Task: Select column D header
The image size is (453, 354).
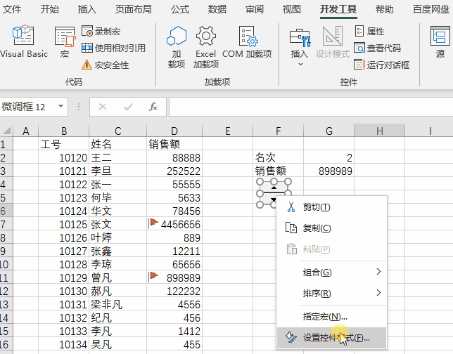Action: [174, 131]
